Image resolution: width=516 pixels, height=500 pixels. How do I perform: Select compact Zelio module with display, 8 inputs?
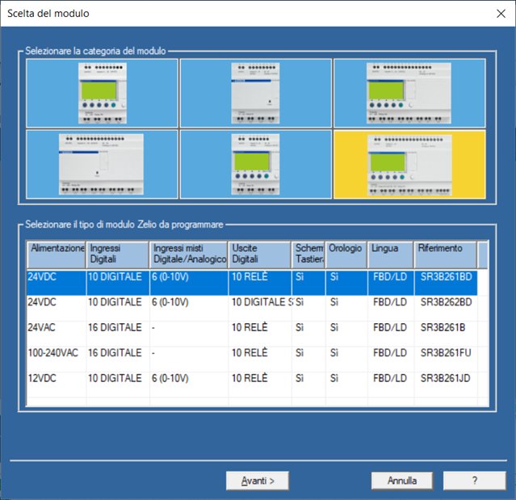tap(102, 93)
